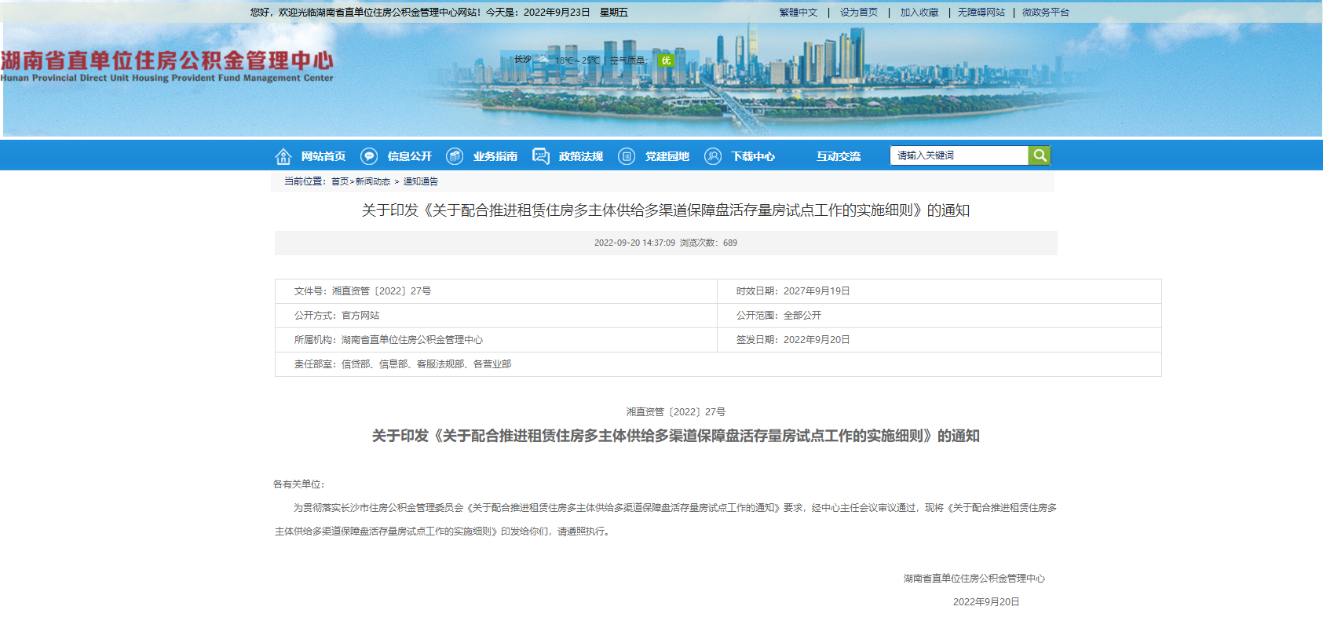Click the document icon beside 党建园地

tap(627, 156)
